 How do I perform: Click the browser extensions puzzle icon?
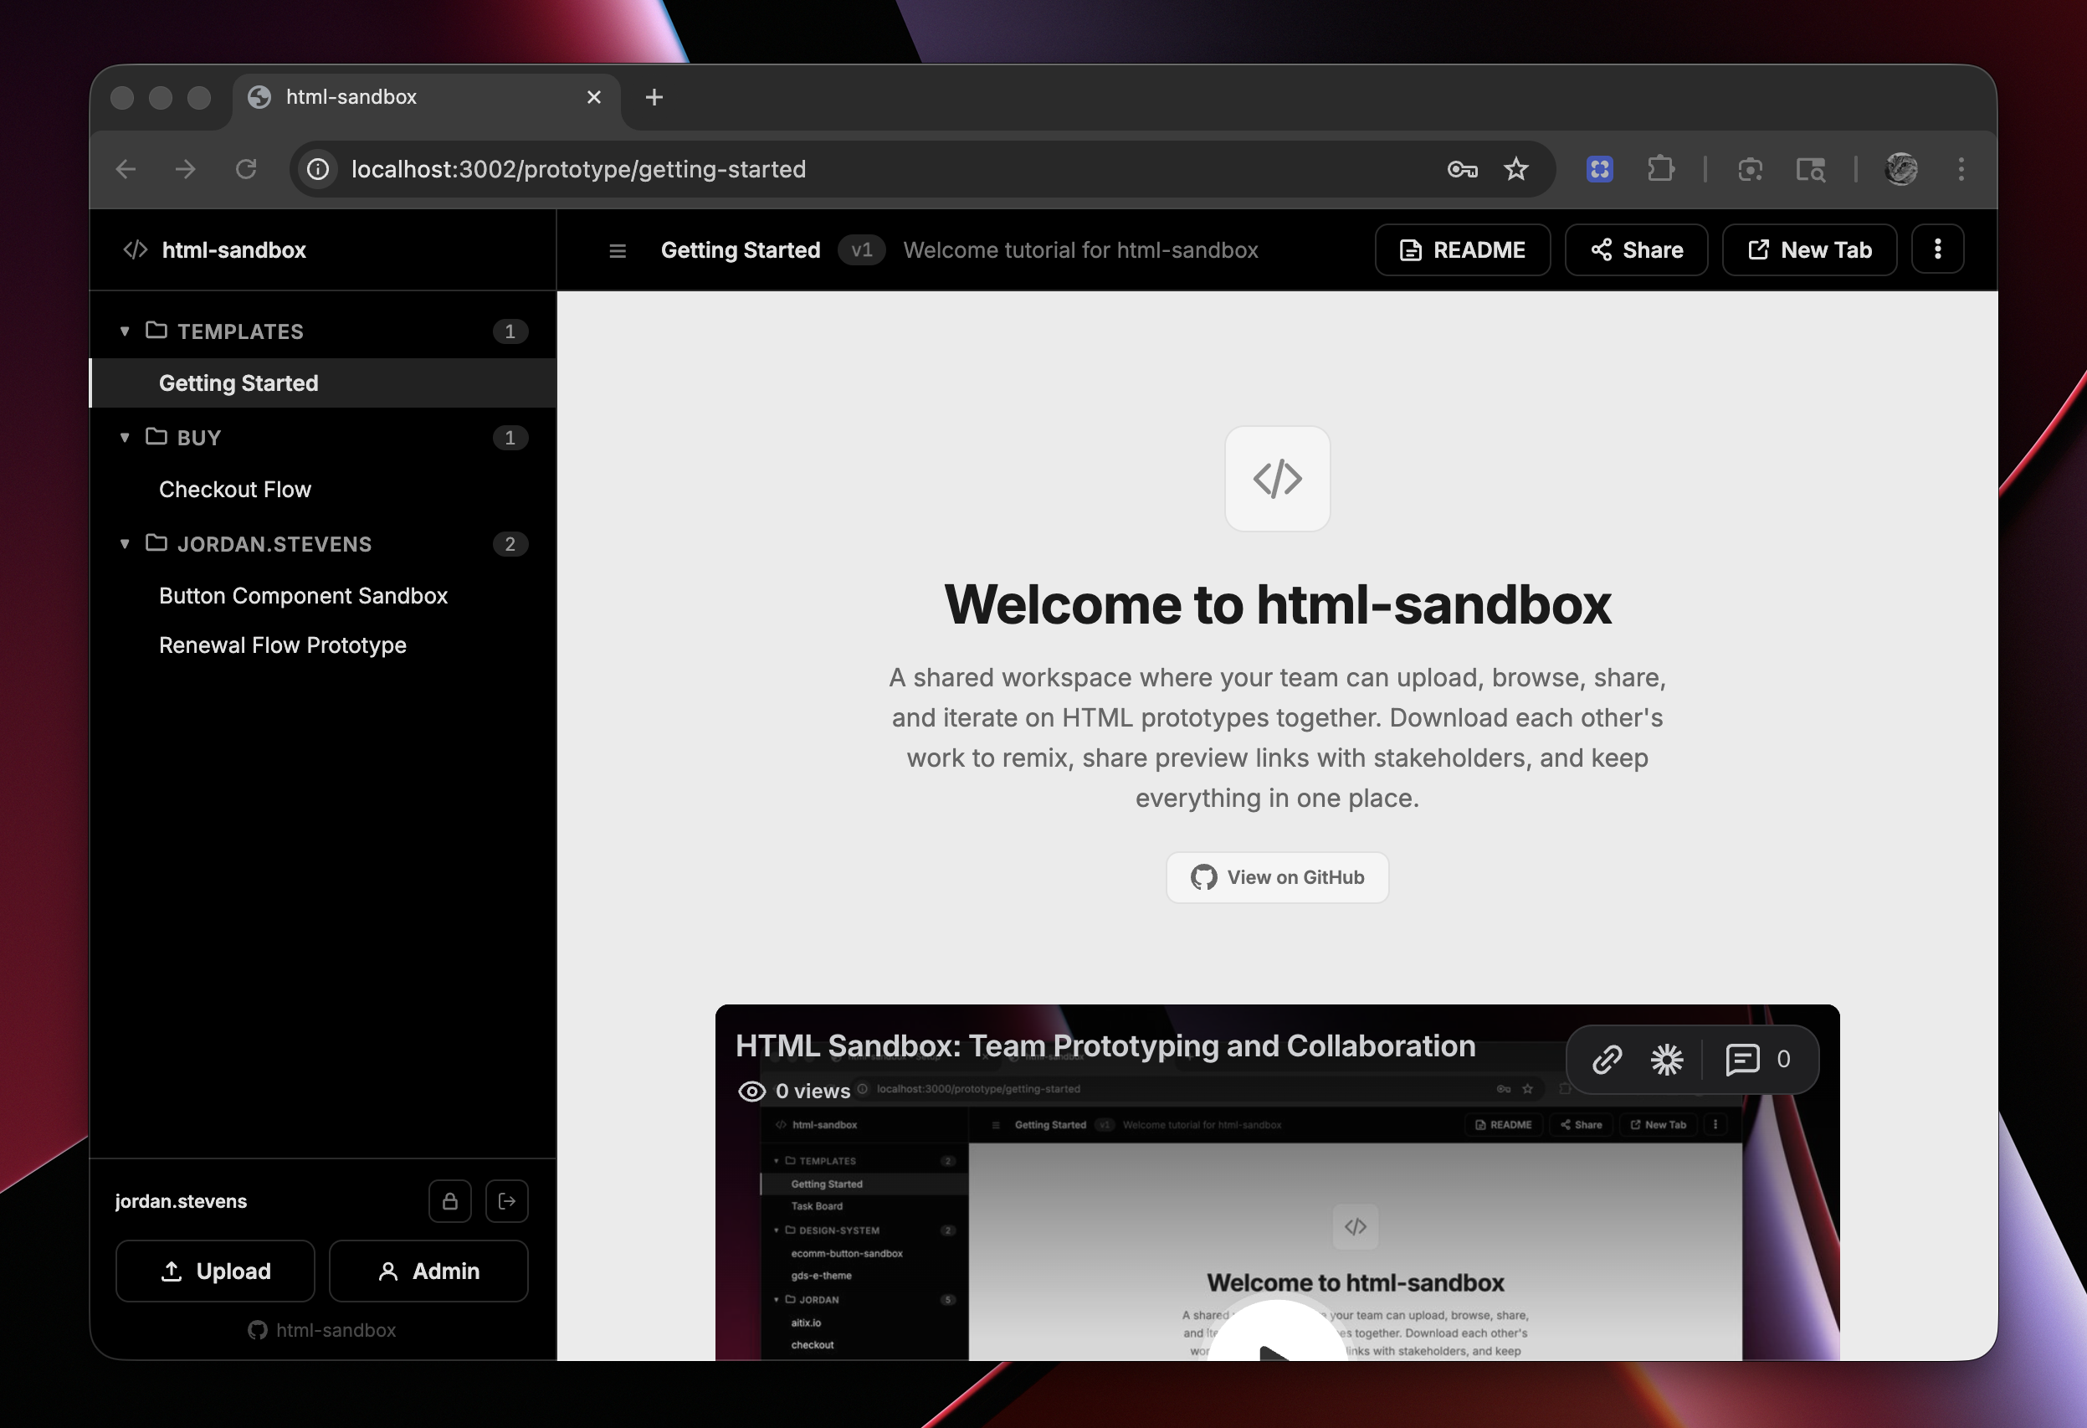(1660, 169)
